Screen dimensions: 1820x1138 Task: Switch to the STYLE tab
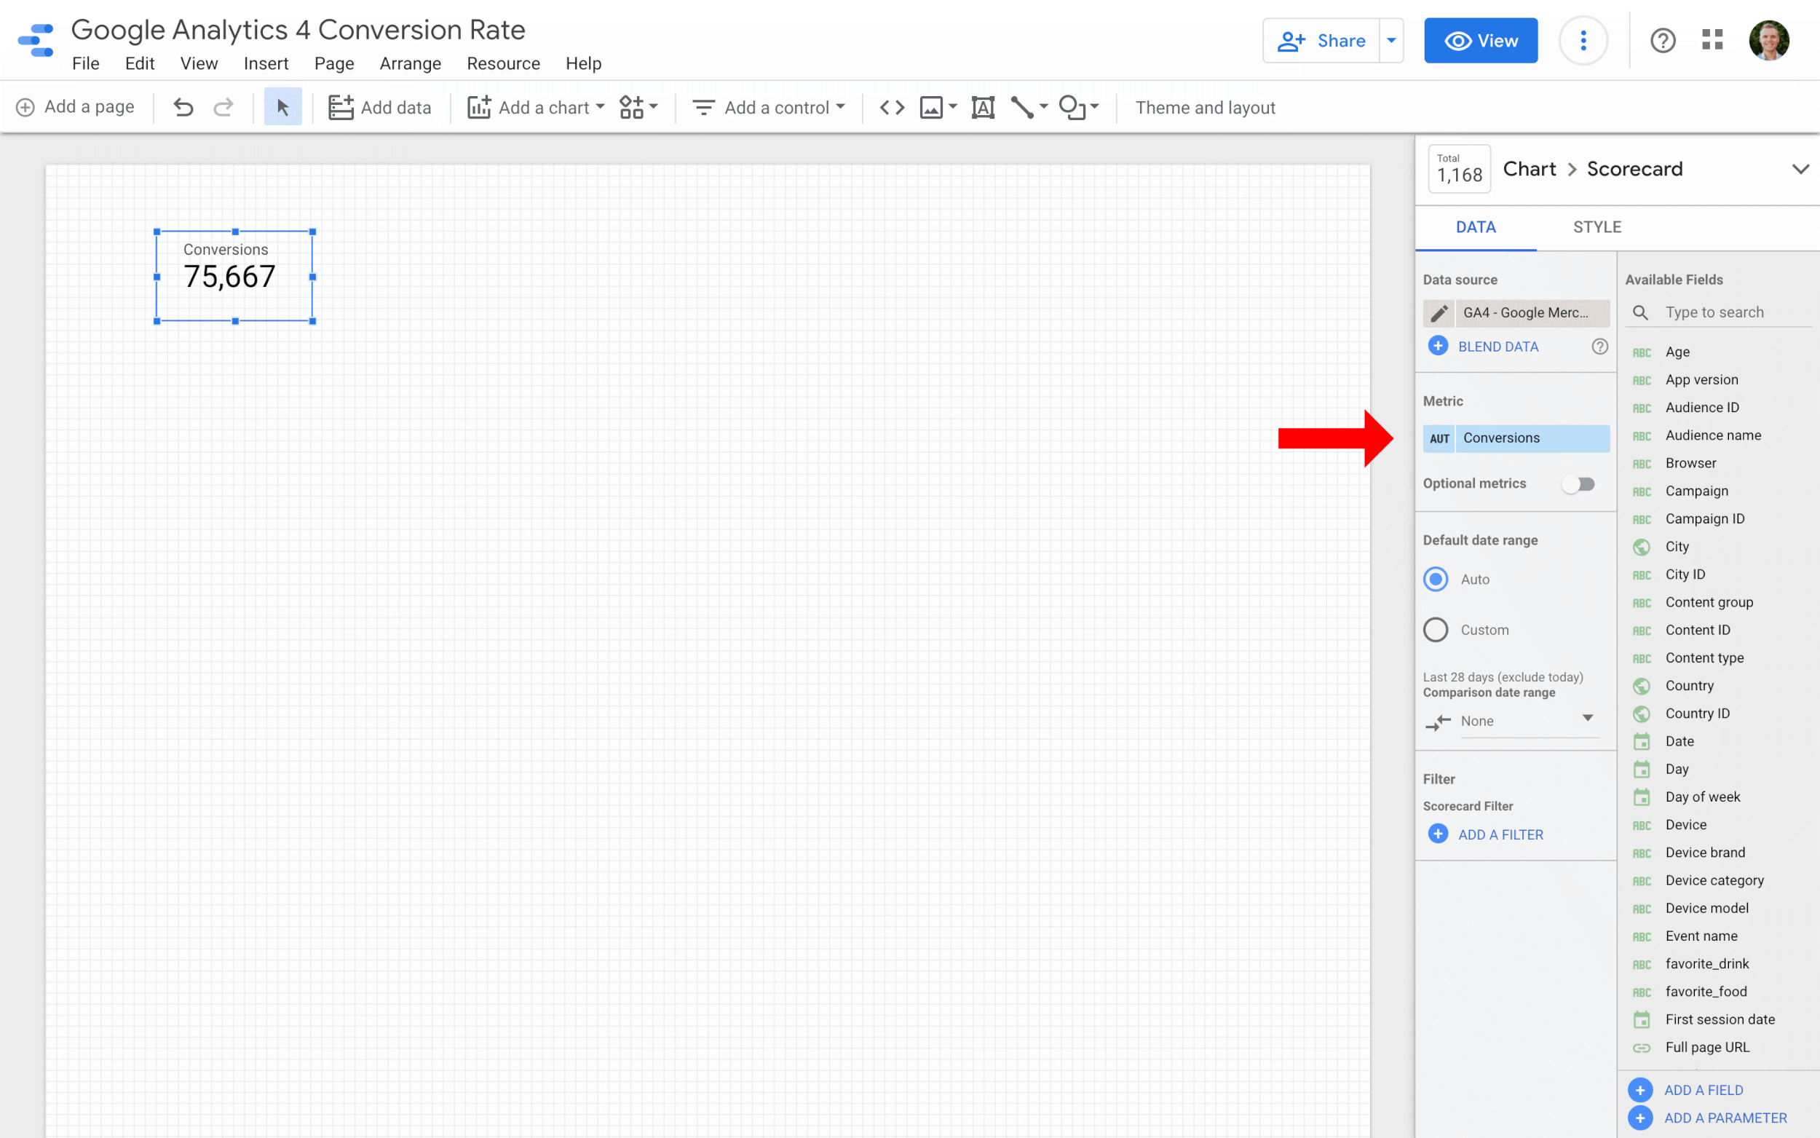(1597, 226)
